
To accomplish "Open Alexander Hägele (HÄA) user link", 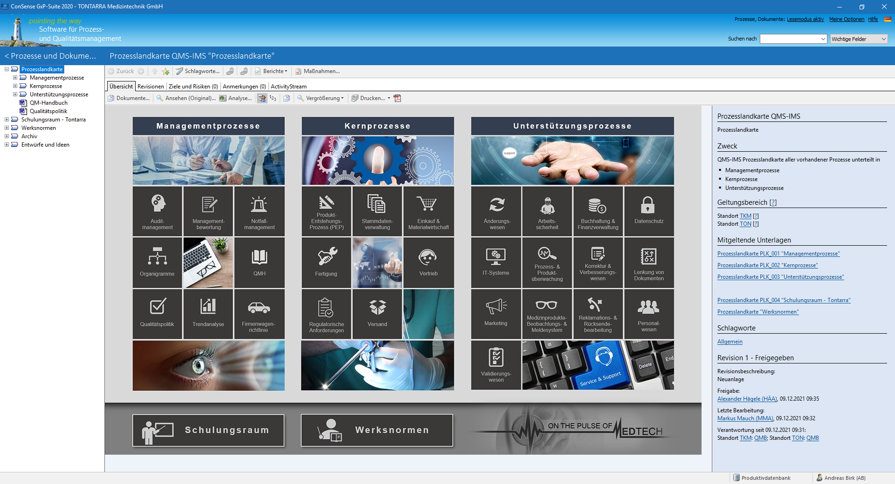I will pyautogui.click(x=747, y=399).
